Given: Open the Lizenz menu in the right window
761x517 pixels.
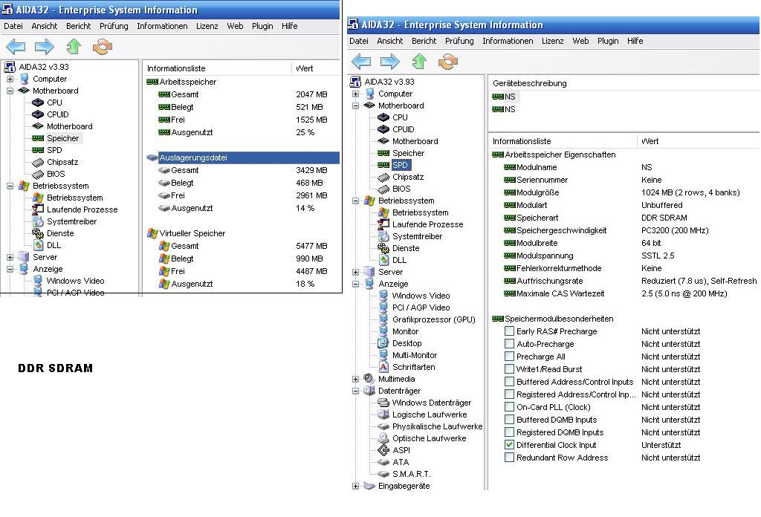Looking at the screenshot, I should pyautogui.click(x=552, y=41).
